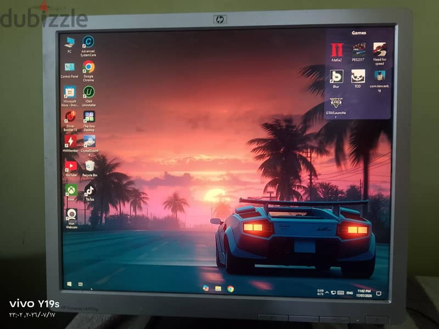Image resolution: width=439 pixels, height=329 pixels.
Task: Open Need for speed game icon
Action: pos(380,54)
